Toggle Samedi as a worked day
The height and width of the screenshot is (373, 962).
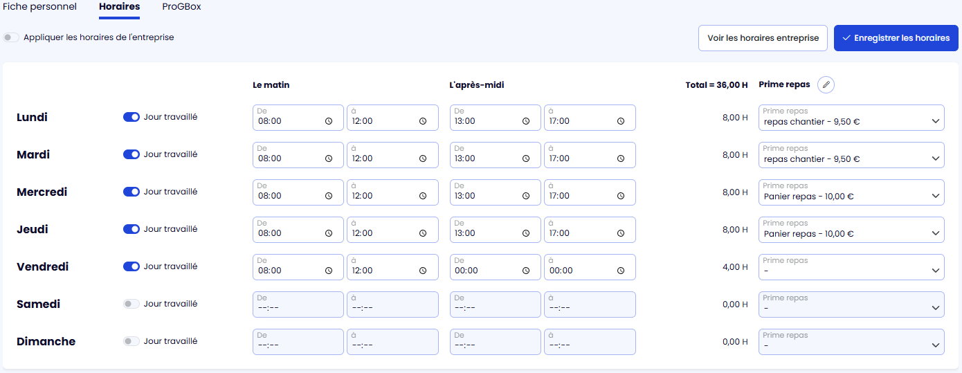[131, 304]
